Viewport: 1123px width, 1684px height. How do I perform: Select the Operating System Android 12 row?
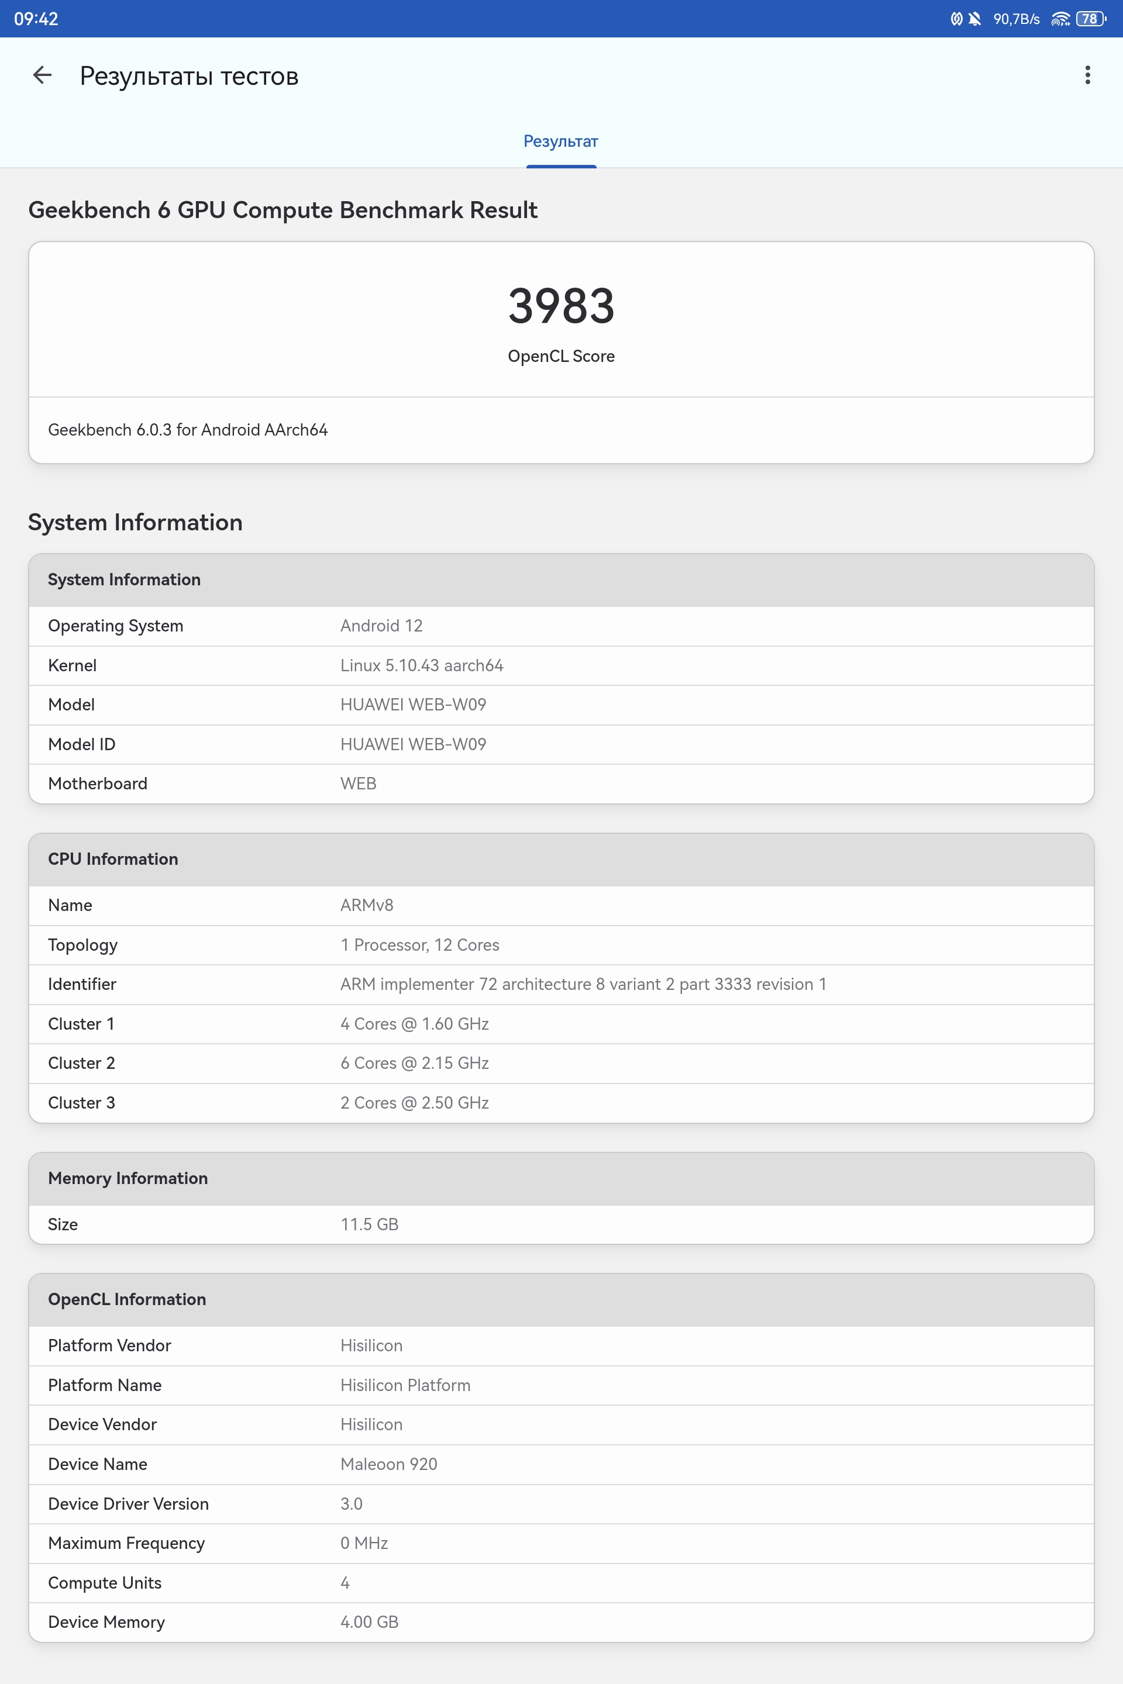point(561,626)
